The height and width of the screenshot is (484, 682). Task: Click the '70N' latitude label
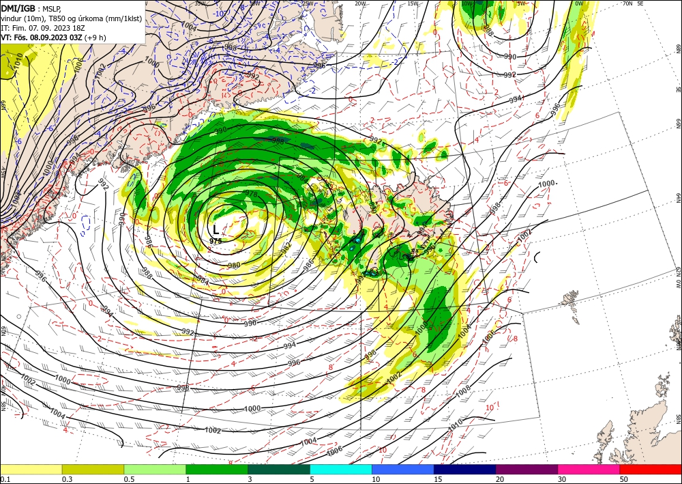click(627, 3)
